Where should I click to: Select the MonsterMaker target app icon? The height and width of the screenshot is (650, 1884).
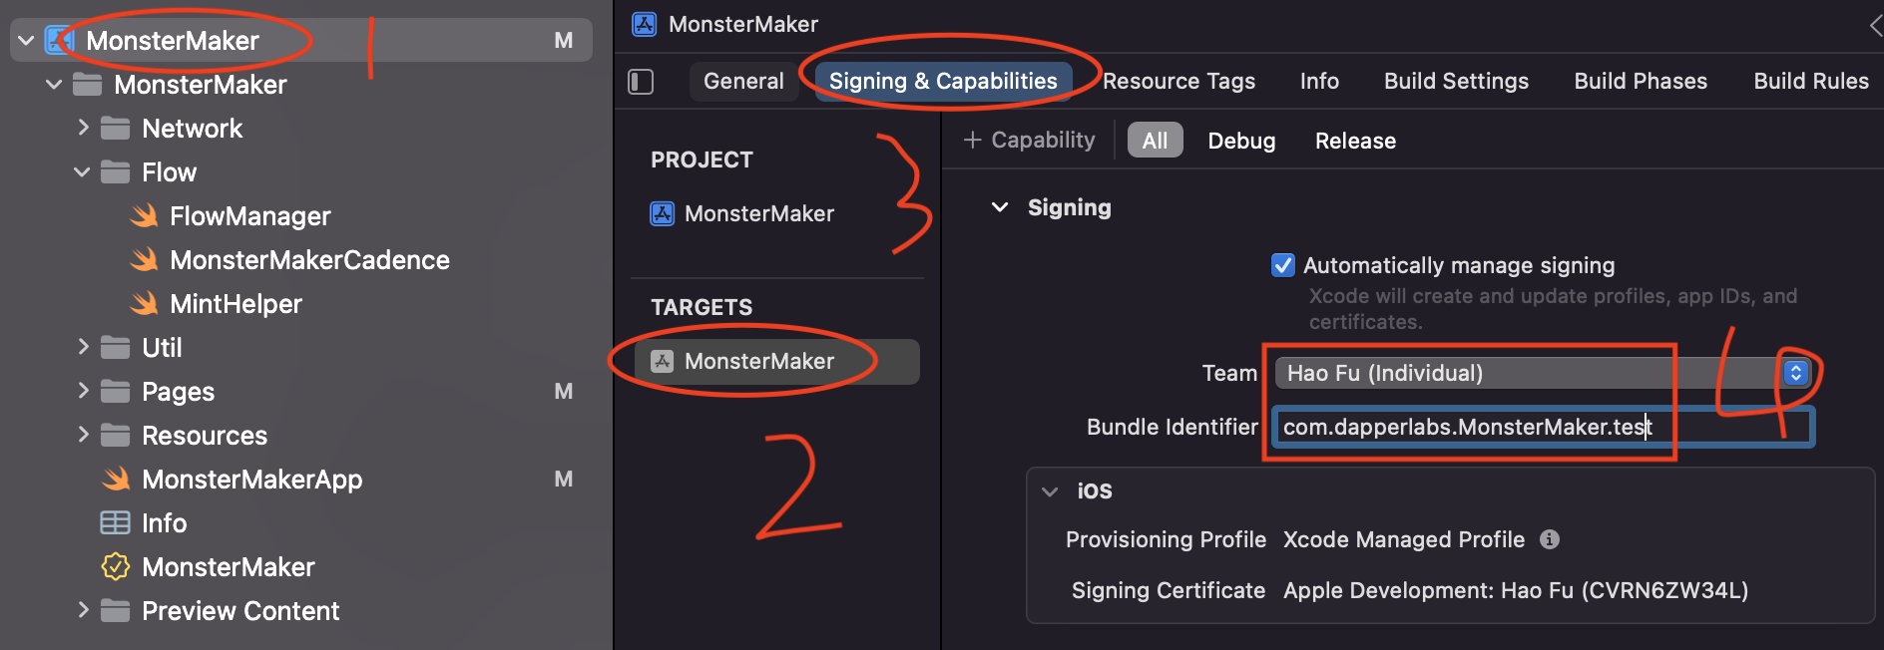click(x=665, y=361)
